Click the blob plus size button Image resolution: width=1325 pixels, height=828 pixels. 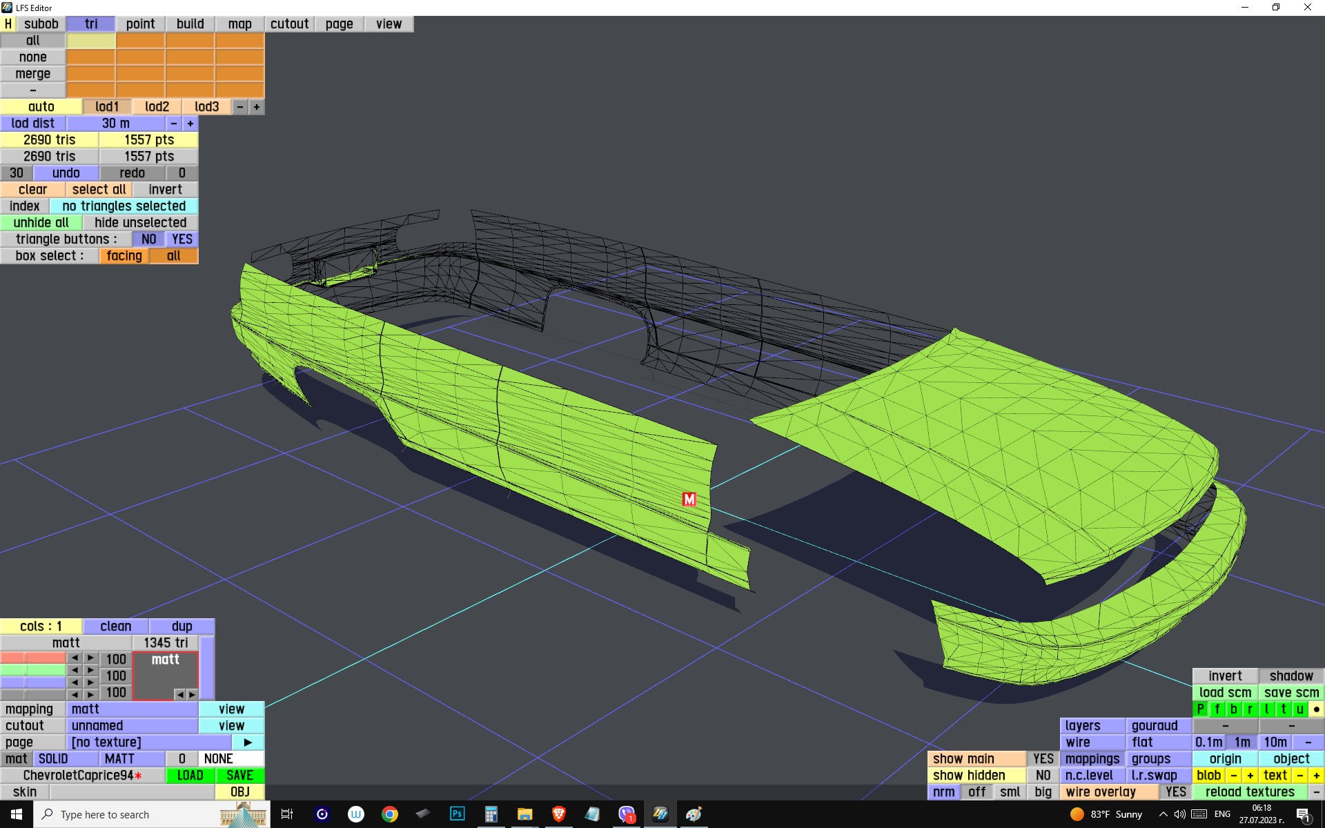[x=1250, y=776]
